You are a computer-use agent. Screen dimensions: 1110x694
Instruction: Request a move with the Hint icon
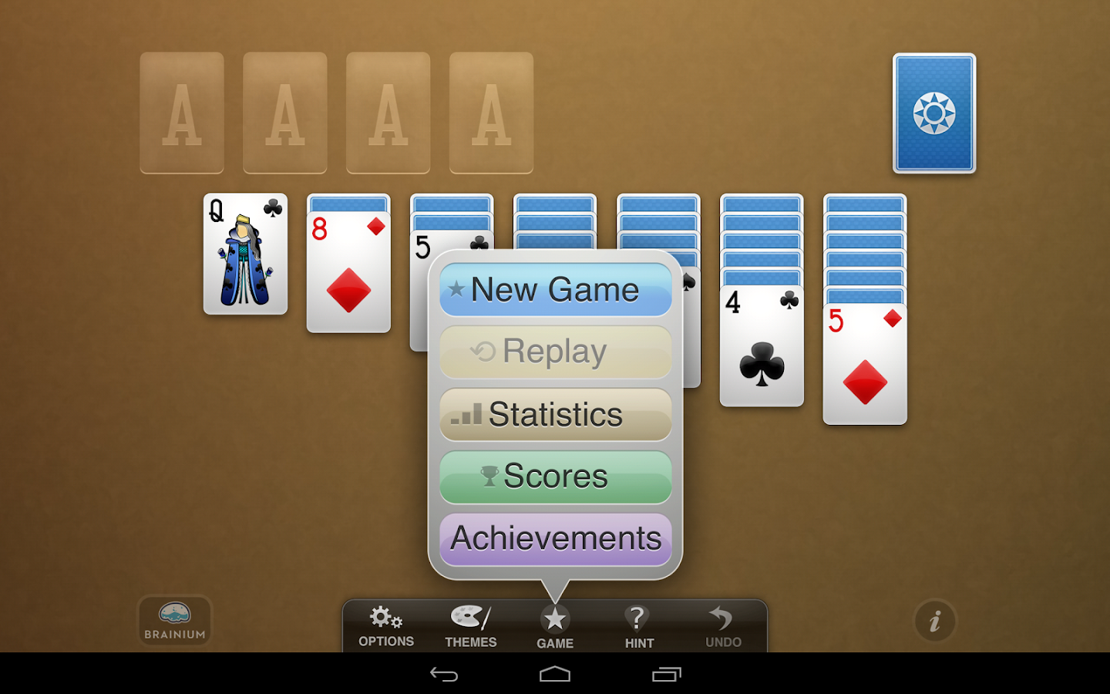pyautogui.click(x=638, y=618)
